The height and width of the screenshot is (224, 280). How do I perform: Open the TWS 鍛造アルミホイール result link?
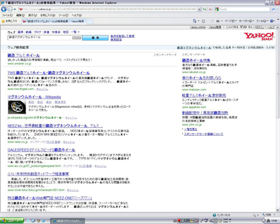coord(49,73)
